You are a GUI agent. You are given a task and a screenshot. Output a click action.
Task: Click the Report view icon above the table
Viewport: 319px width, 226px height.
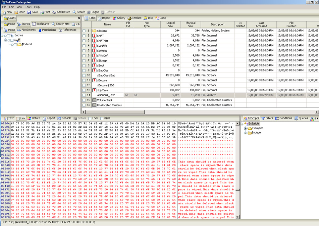click(x=100, y=18)
